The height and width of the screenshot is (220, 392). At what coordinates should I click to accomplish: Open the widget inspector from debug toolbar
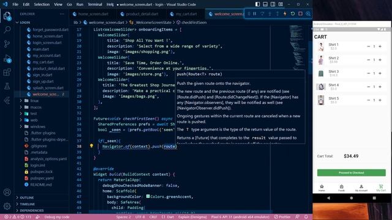point(308,13)
